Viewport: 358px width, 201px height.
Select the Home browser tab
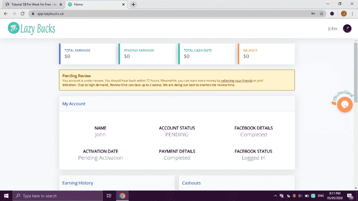coord(96,4)
